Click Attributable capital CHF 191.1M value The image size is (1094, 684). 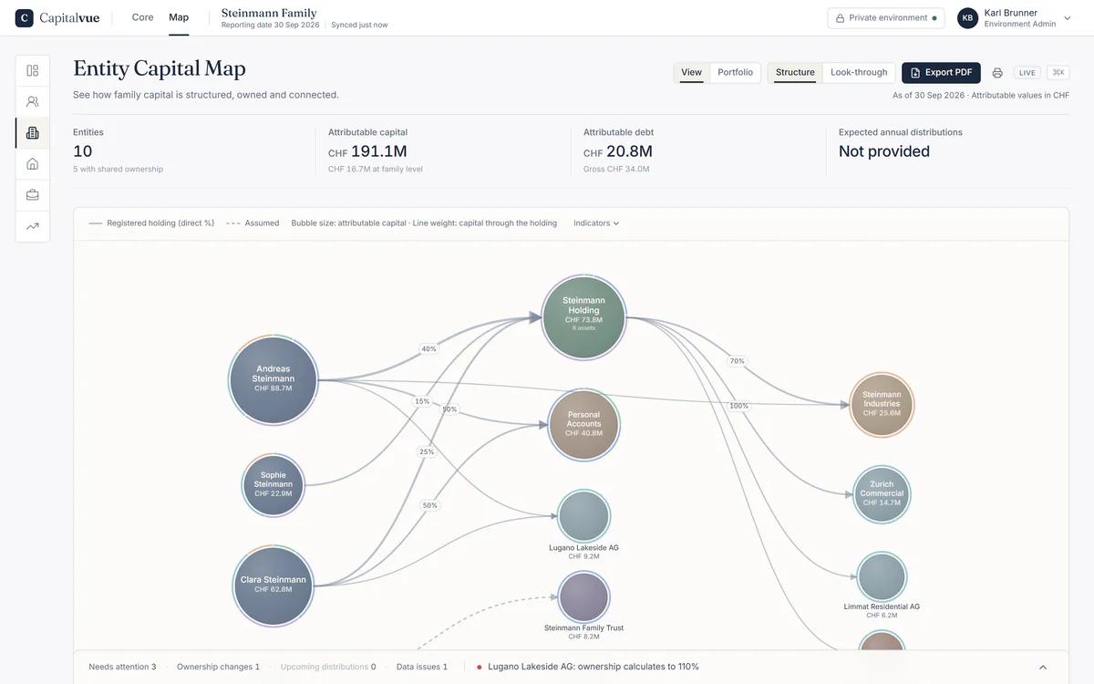coord(367,151)
